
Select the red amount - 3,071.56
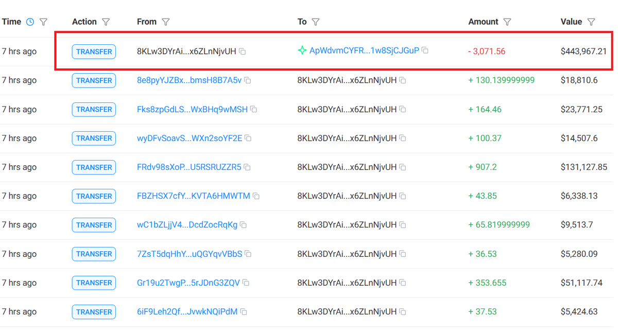[x=487, y=51]
